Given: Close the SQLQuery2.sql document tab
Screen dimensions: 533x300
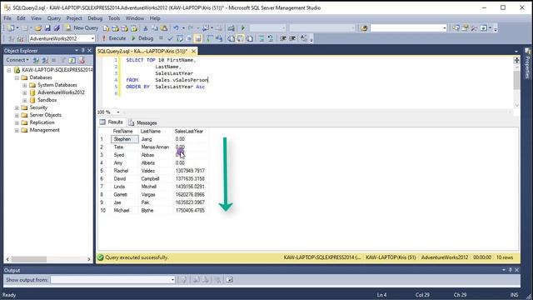Looking at the screenshot, I should click(x=193, y=51).
